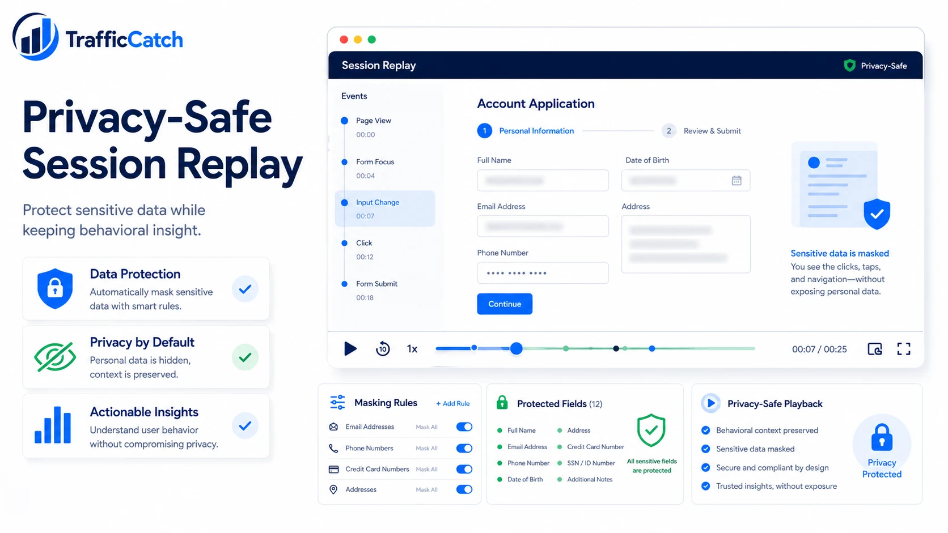Jump to the last blue timeline marker

coord(652,349)
